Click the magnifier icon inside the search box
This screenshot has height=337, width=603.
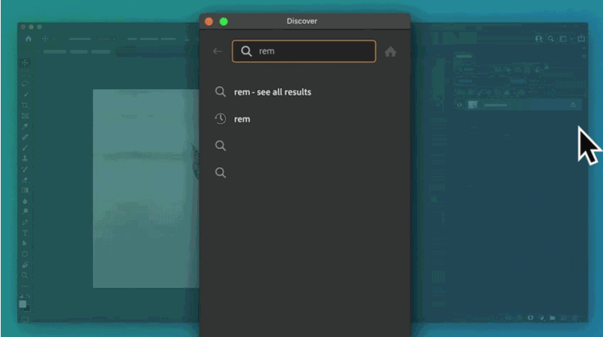click(x=246, y=51)
